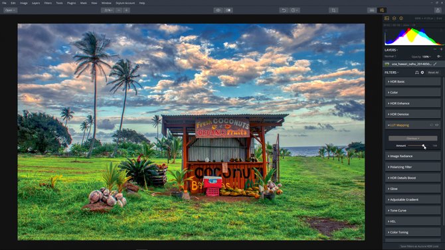Viewport: 445px width, 250px height.
Task: Show the histogram panel icon
Action: (387, 18)
